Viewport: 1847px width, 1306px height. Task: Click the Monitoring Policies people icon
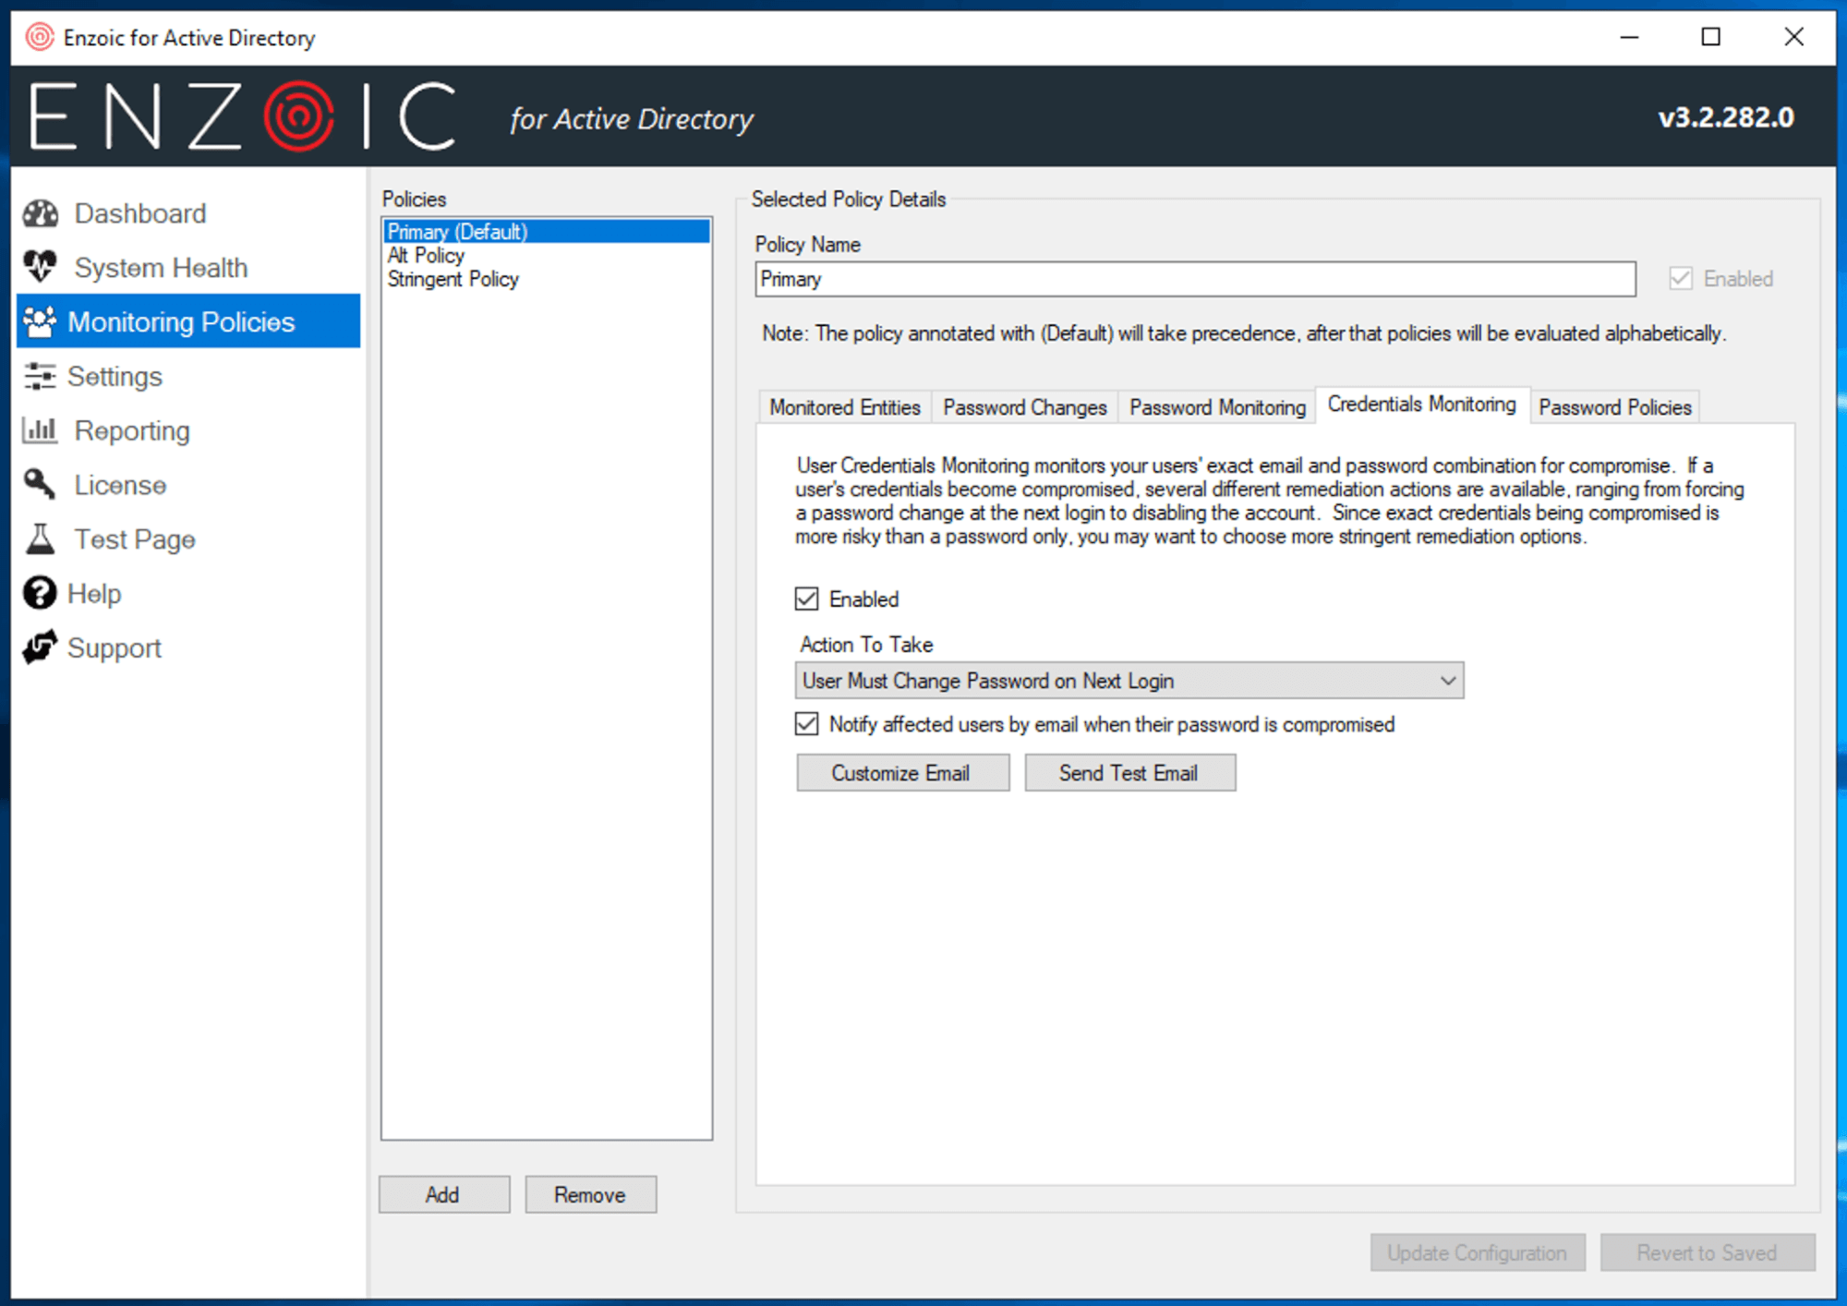41,321
